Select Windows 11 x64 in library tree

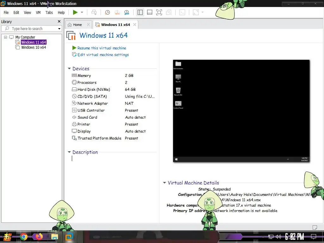34,42
